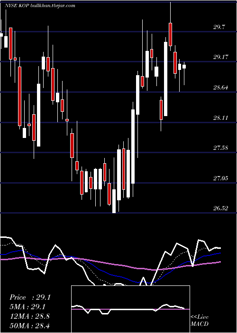Viewport: 237px width, 333px height.
Task: Click the 29.7 price axis label
Action: click(x=219, y=27)
